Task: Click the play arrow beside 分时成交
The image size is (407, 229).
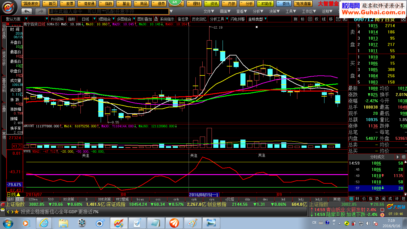Action: tap(397, 157)
